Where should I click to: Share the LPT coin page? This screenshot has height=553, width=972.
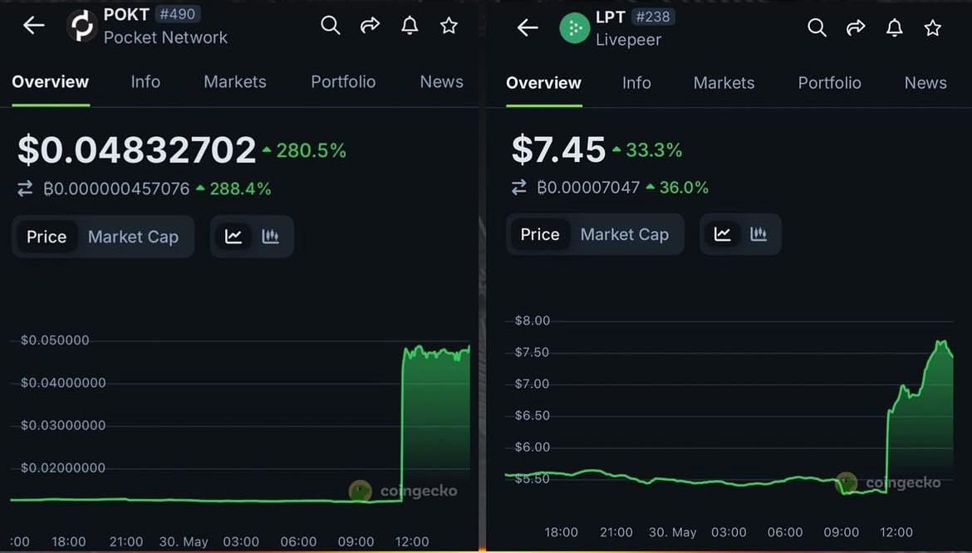point(856,27)
